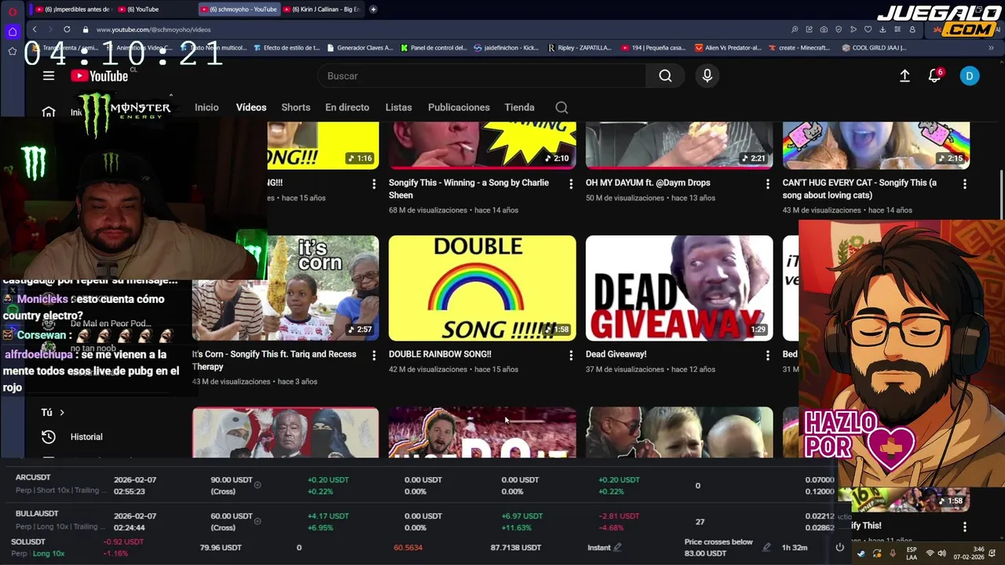Viewport: 1005px width, 565px height.
Task: Open OH MY DAYUM ft. @Daym Drops title
Action: coord(648,183)
